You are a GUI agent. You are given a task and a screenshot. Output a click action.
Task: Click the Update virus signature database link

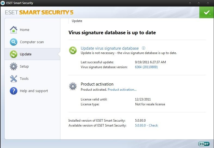click(110, 48)
